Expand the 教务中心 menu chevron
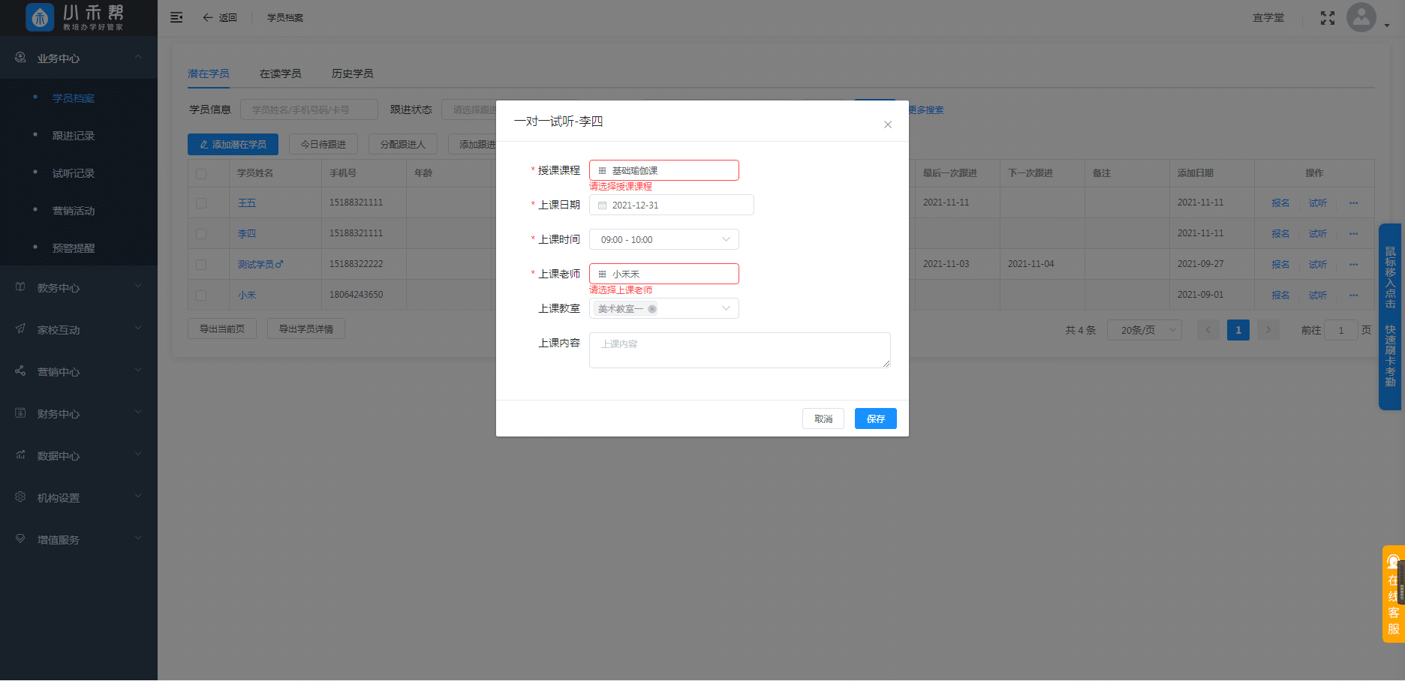 [x=138, y=286]
